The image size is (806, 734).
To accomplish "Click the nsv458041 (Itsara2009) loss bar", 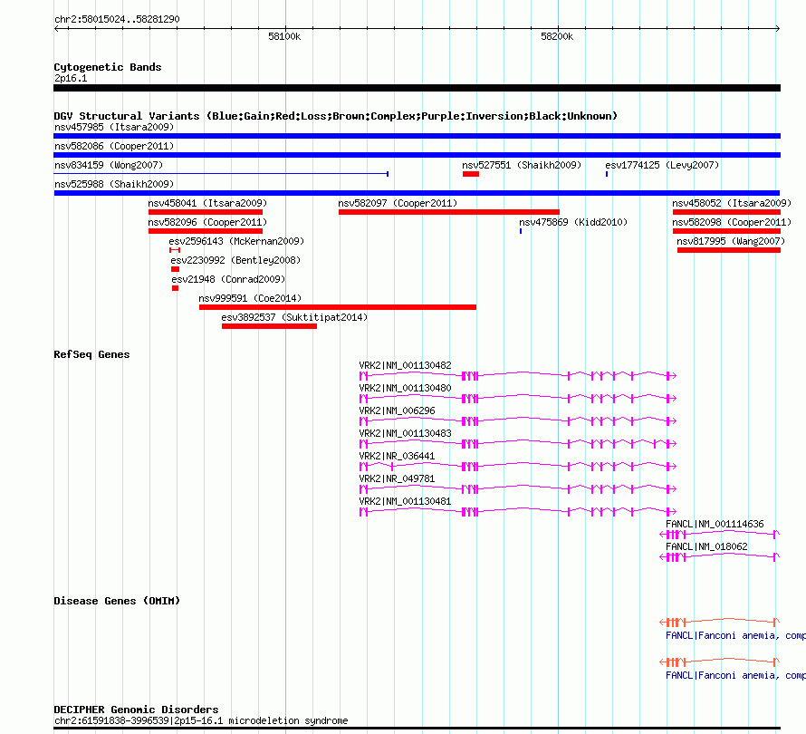I will (206, 212).
